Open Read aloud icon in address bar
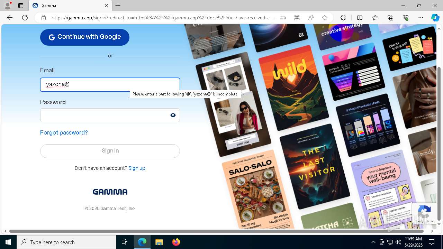The height and width of the screenshot is (249, 443). [x=311, y=18]
